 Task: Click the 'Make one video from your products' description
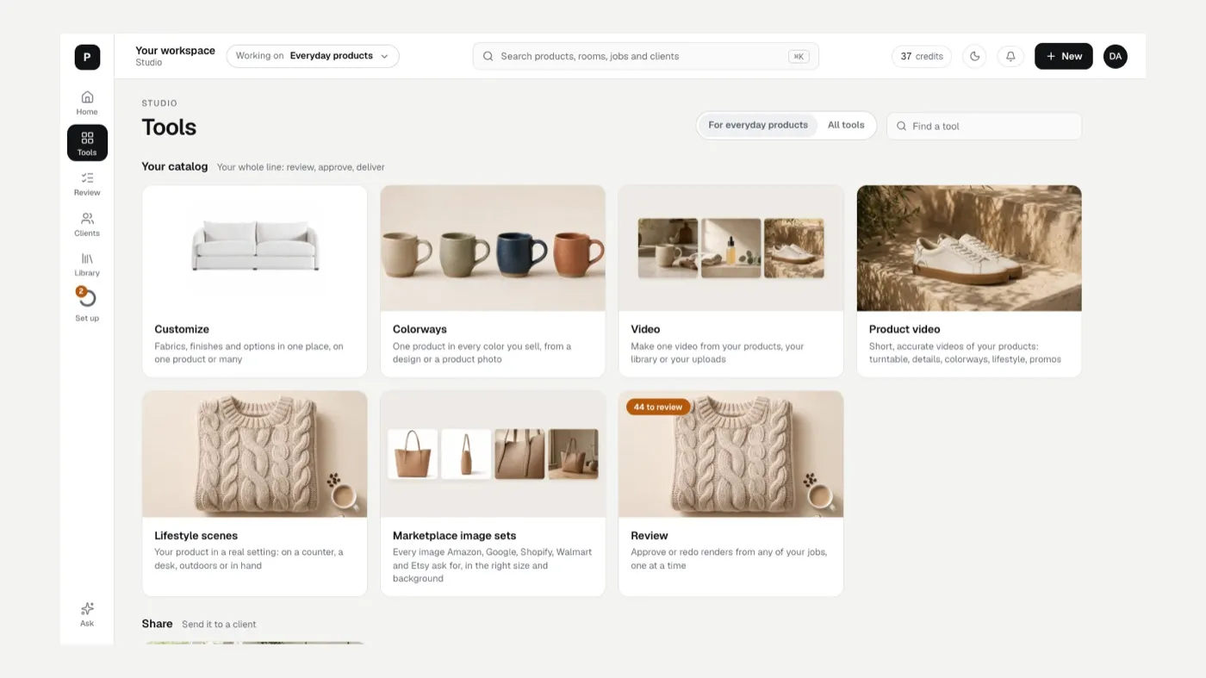click(717, 353)
